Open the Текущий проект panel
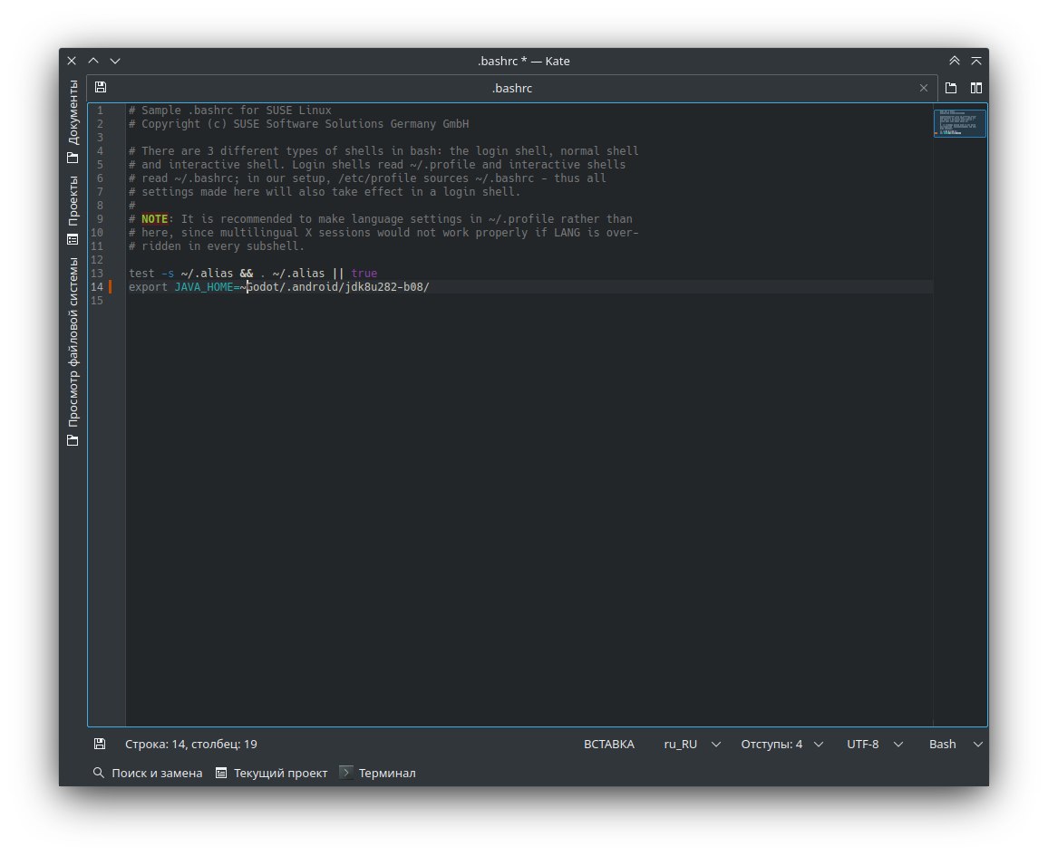This screenshot has width=1048, height=856. pyautogui.click(x=271, y=773)
